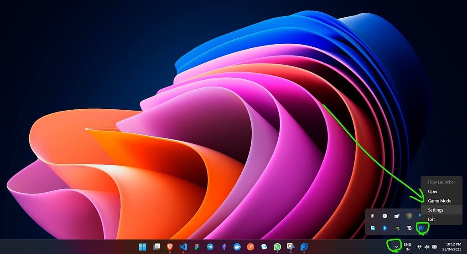467x254 pixels.
Task: Open Visual Studio Code from the taskbar
Action: (x=183, y=247)
